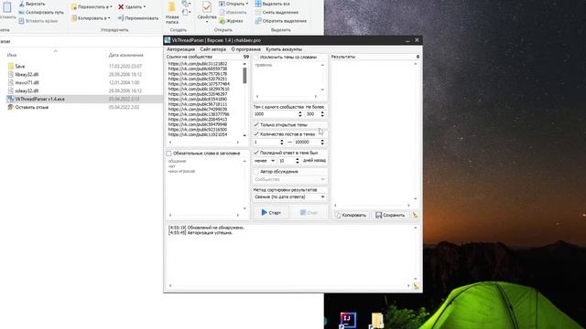Viewport: 586px width, 329px height.
Task: Click the stepper of the 100000 posts field
Action: click(x=322, y=143)
